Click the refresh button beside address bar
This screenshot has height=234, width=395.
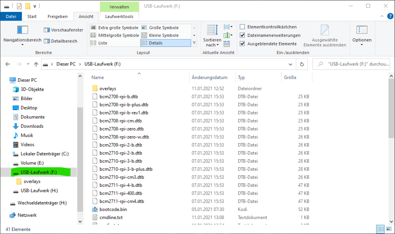pos(302,64)
